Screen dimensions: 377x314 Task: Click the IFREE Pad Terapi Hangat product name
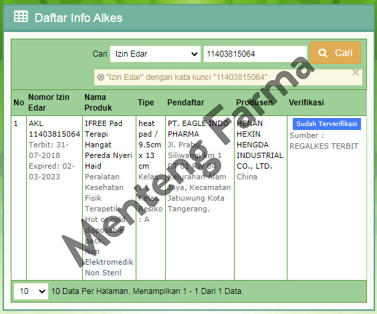108,145
